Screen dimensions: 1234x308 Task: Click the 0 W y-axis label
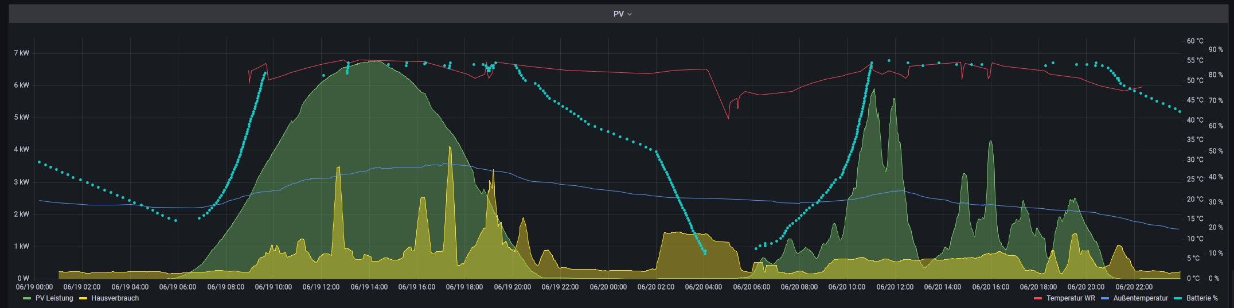point(23,279)
